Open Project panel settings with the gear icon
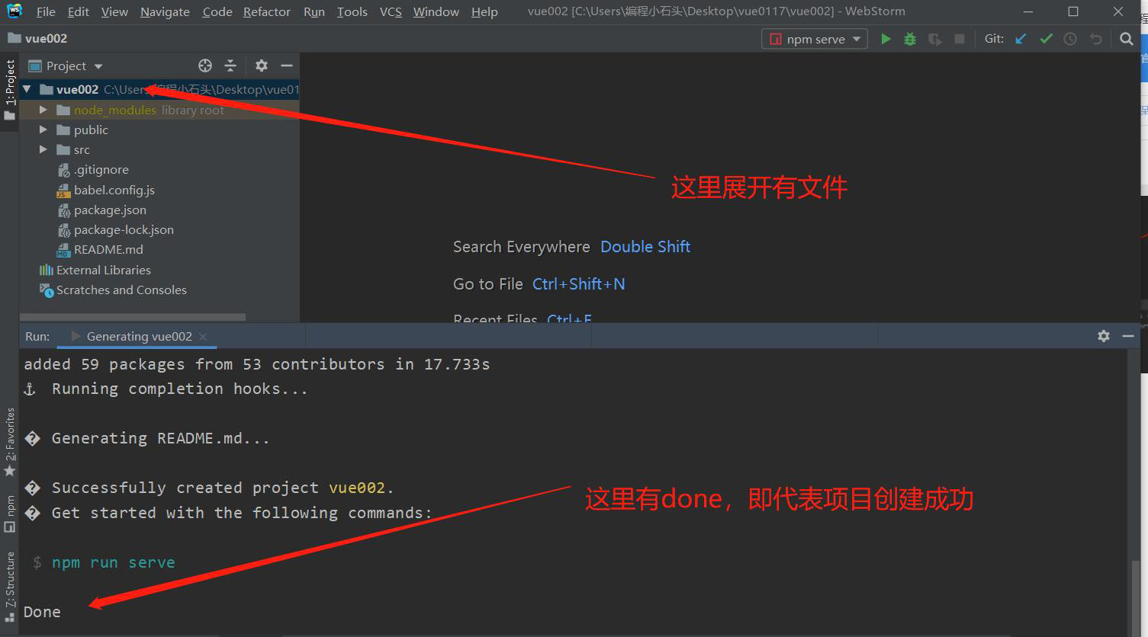 [x=261, y=66]
